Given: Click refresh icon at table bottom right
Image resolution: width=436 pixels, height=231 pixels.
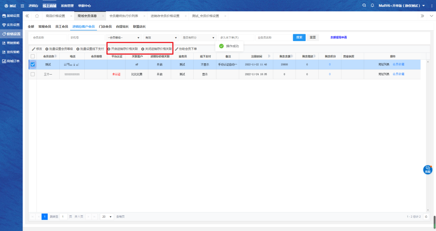Looking at the screenshot, I should tap(426, 217).
